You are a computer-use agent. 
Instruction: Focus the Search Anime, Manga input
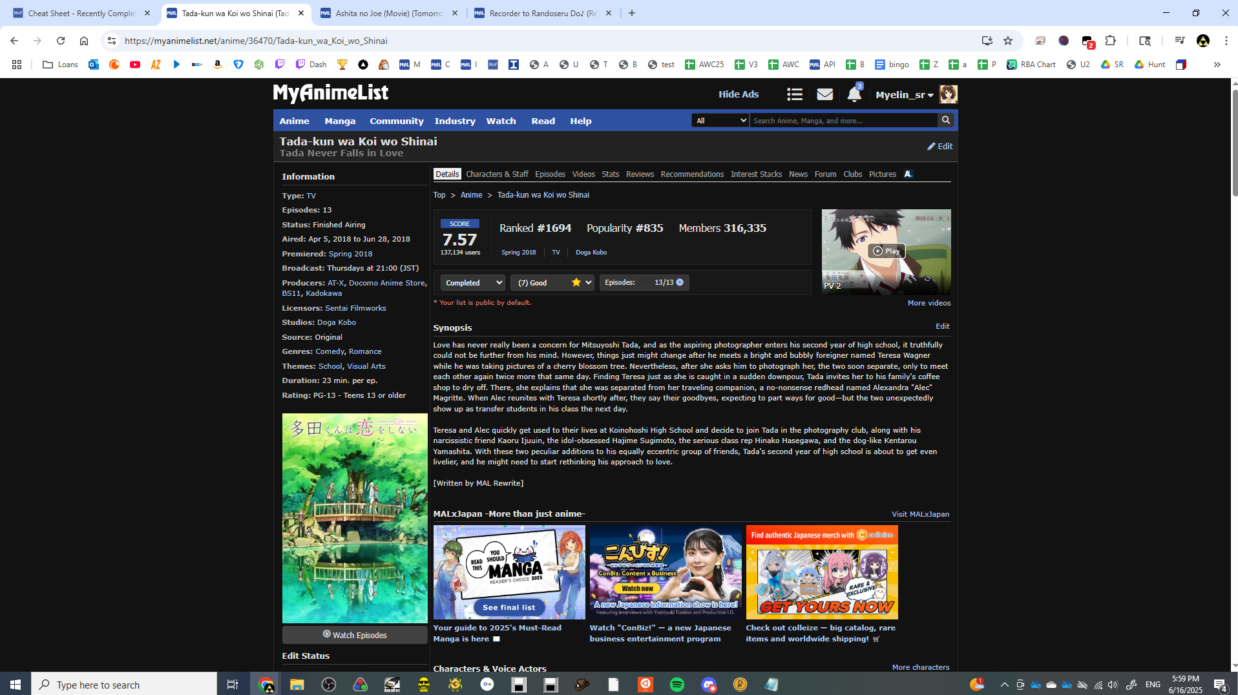843,120
